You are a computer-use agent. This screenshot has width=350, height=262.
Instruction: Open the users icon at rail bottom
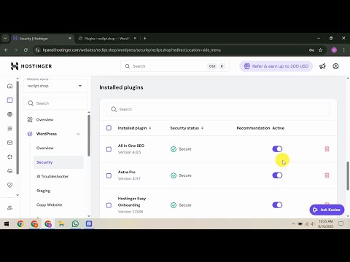(x=9, y=207)
